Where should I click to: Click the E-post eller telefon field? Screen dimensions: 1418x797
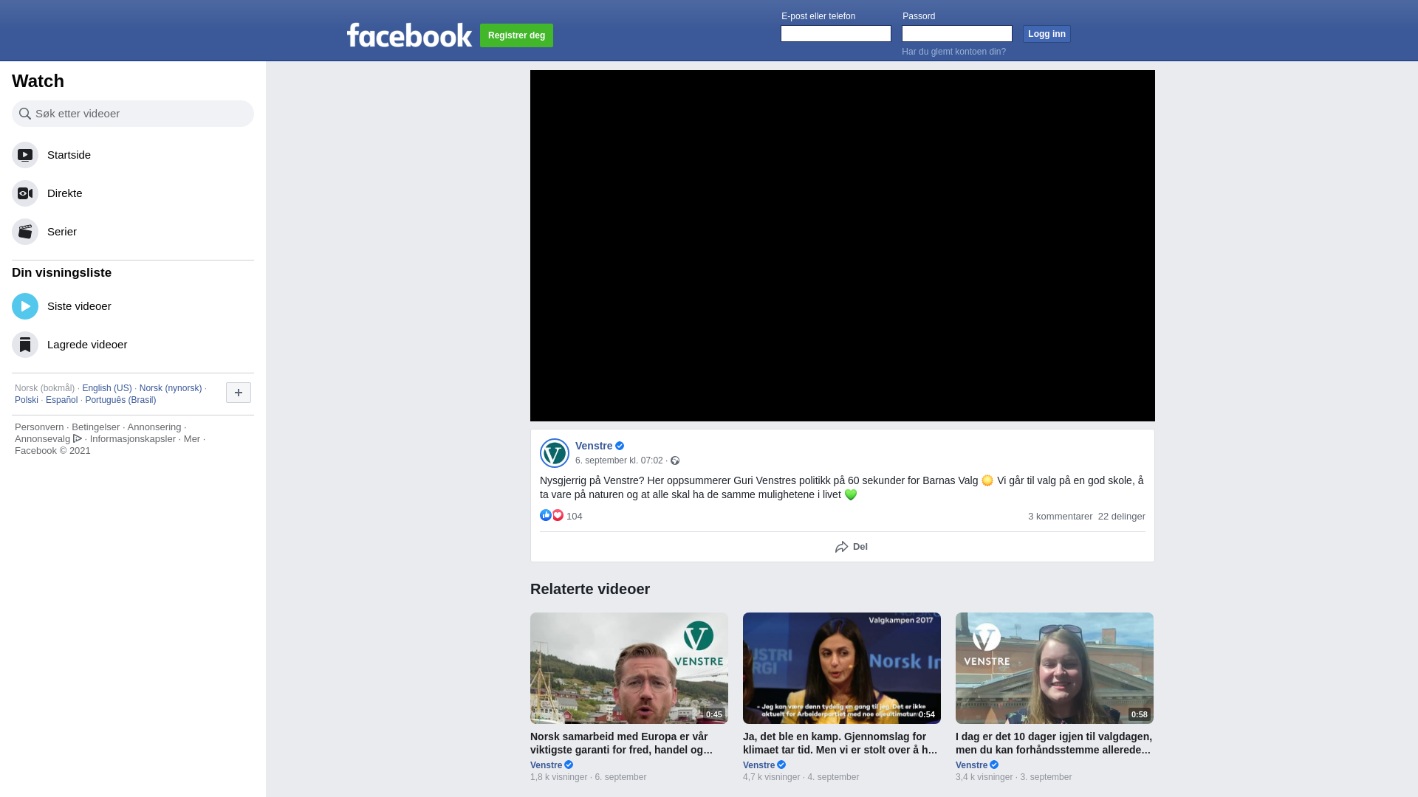(835, 34)
